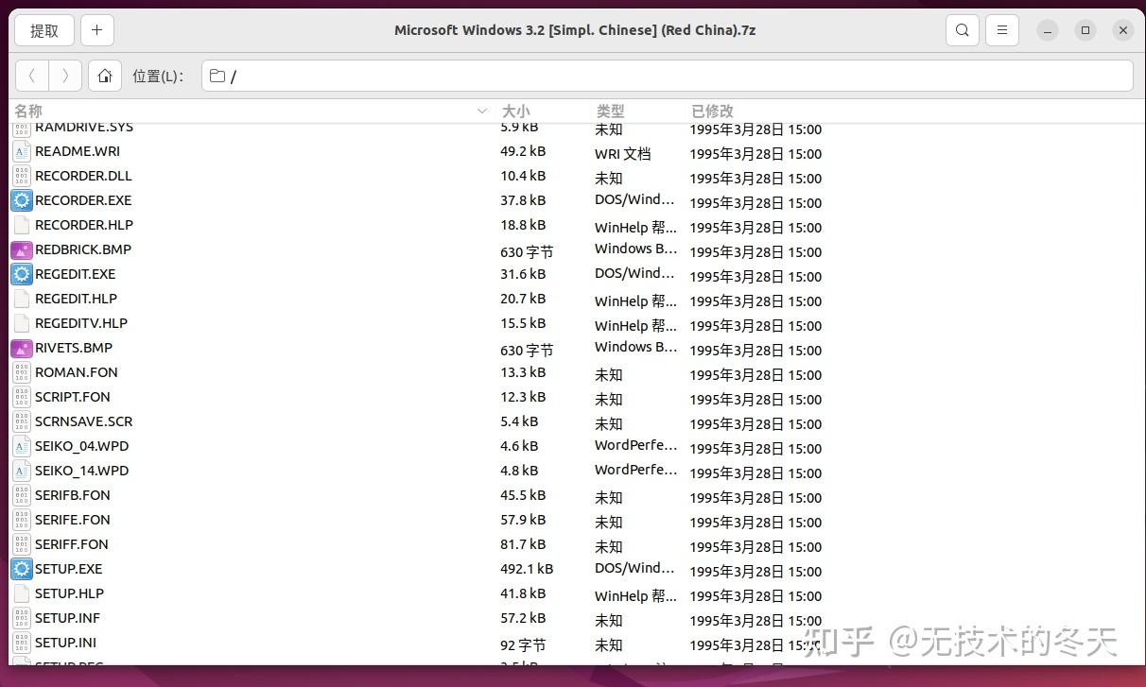Click the 名称 column header

pyautogui.click(x=28, y=111)
